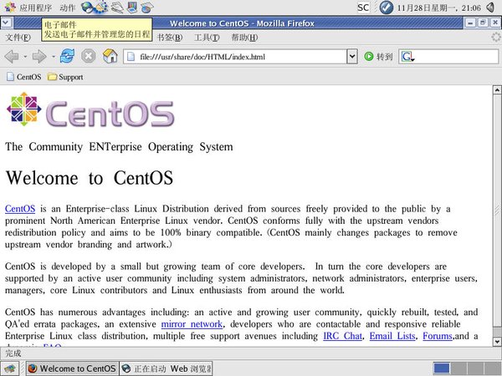502x376 pixels.
Task: Focus the web search input field
Action: coord(457,57)
